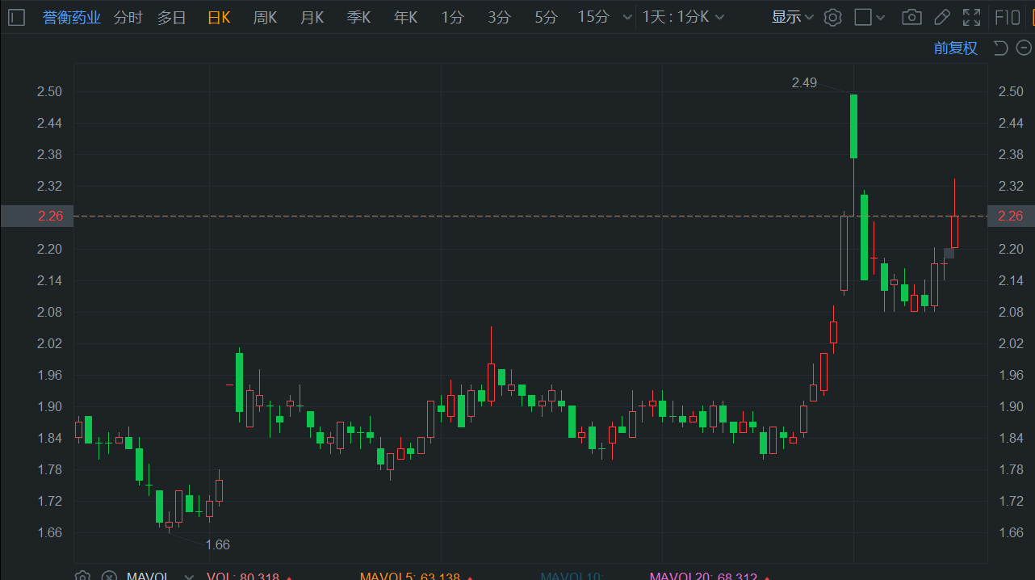Select the 月K period tab

[x=312, y=17]
